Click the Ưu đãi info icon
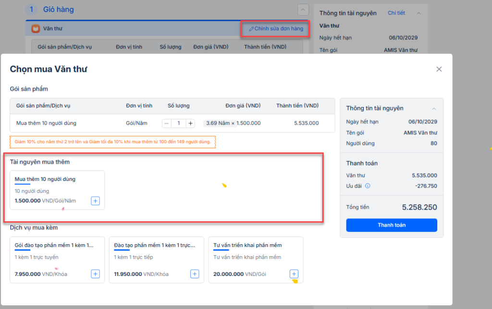Image resolution: width=492 pixels, height=309 pixels. [x=368, y=186]
